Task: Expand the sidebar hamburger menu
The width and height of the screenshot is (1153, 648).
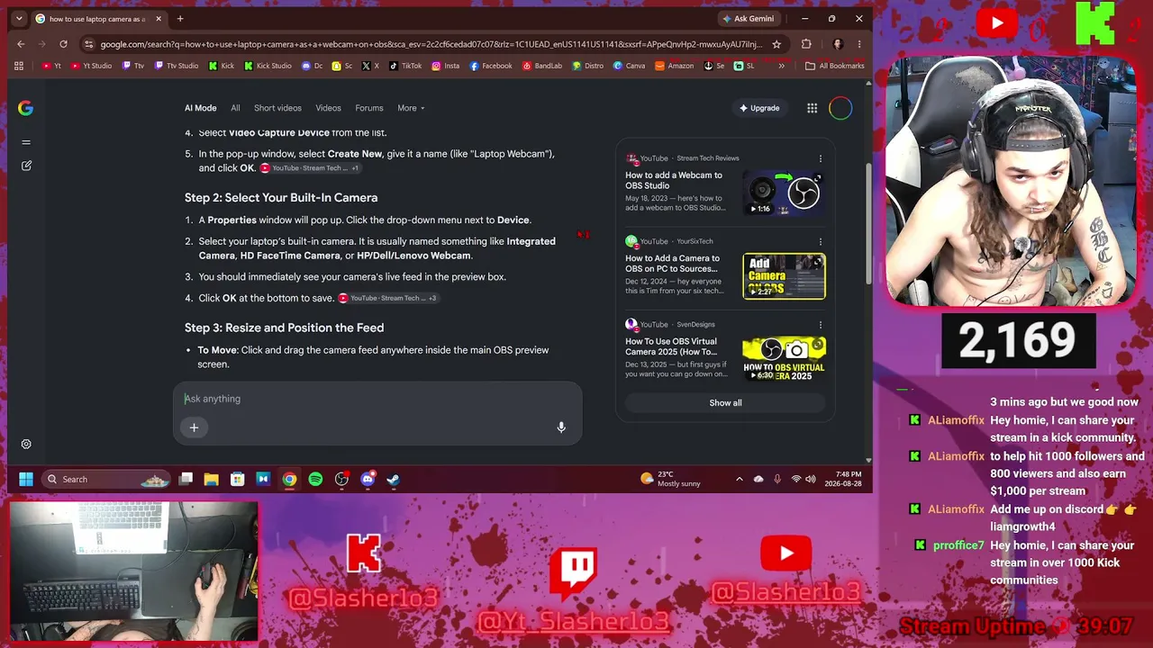Action: point(26,142)
